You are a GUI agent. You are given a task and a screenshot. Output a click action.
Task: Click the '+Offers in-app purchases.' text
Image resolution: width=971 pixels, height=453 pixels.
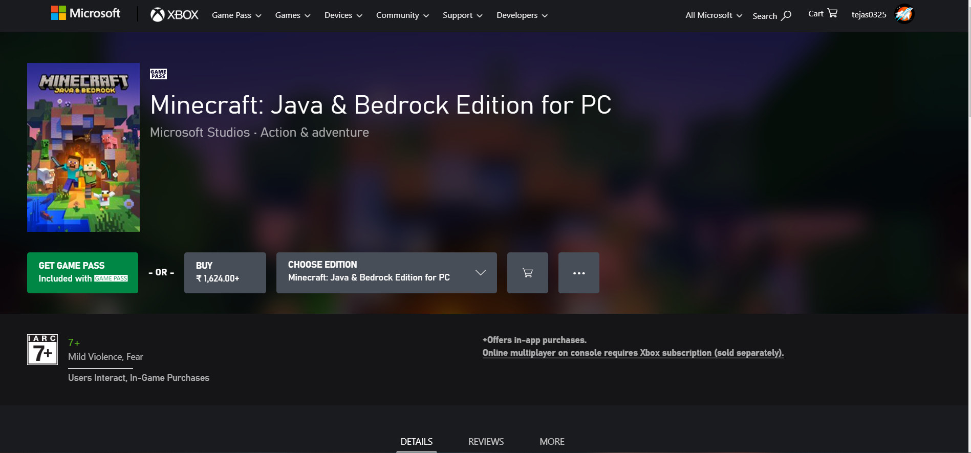534,340
